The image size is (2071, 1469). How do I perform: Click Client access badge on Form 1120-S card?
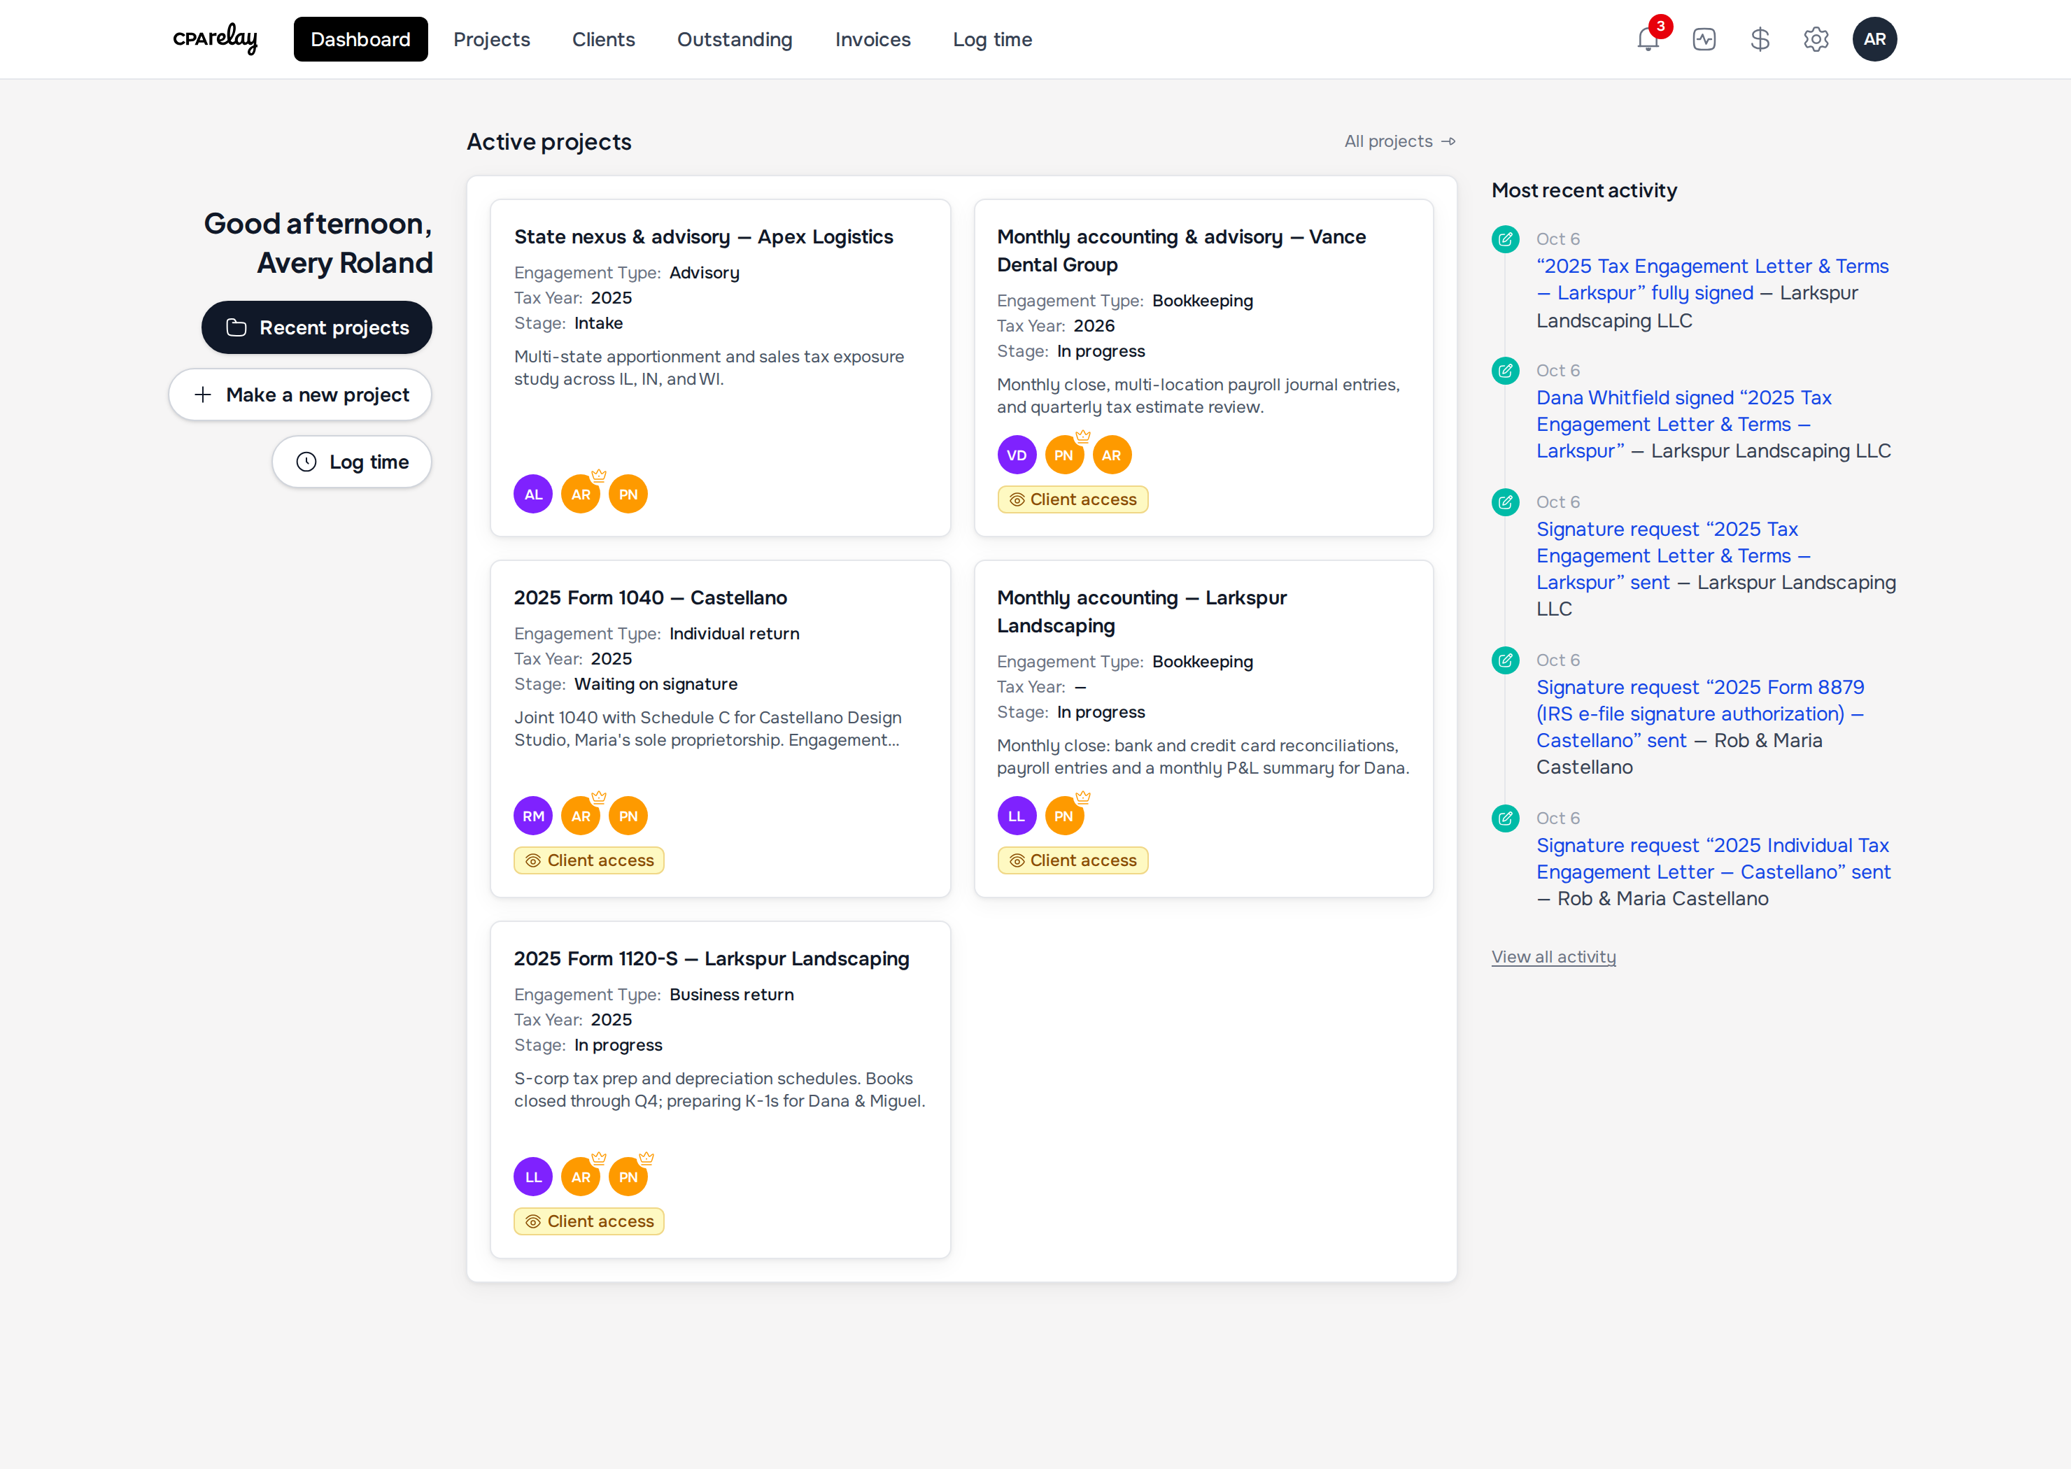click(589, 1221)
